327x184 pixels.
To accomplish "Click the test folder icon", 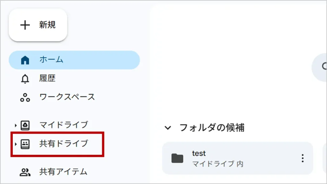I will click(x=177, y=158).
